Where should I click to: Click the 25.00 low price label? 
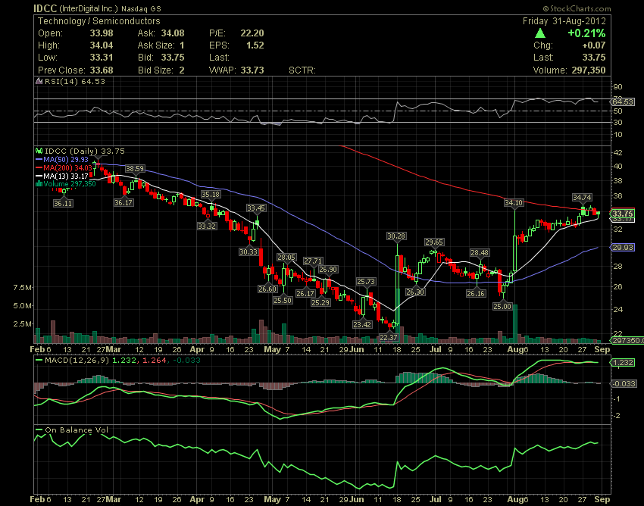click(502, 306)
